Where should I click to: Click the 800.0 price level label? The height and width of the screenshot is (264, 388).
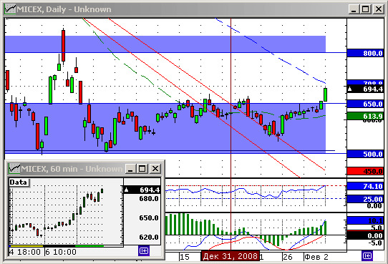(366, 53)
